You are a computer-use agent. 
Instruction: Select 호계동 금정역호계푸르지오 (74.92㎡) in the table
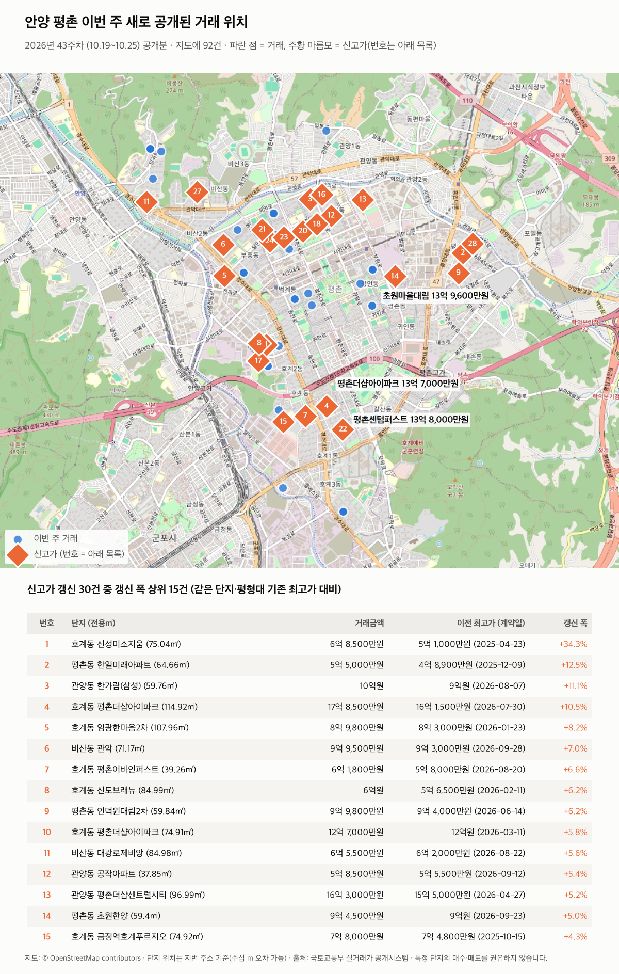[137, 937]
